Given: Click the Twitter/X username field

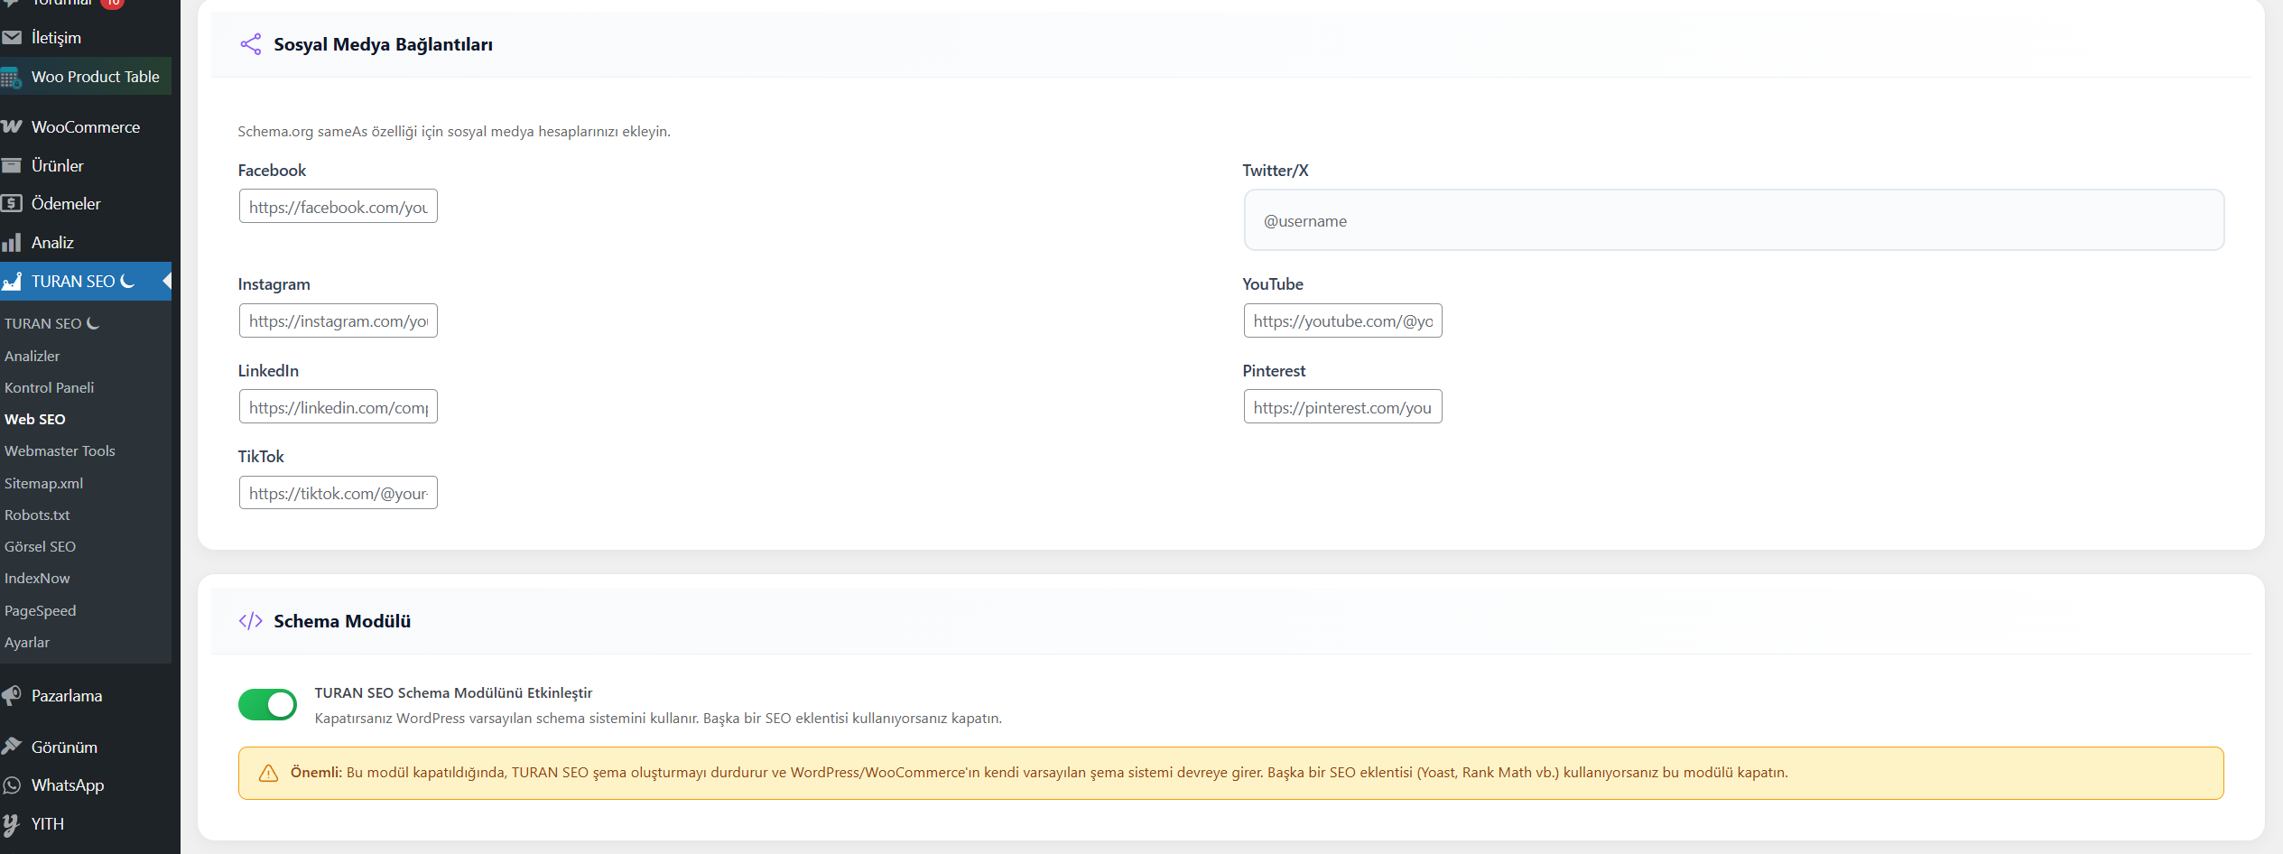Looking at the screenshot, I should (1733, 220).
